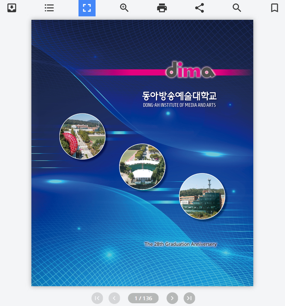The height and width of the screenshot is (306, 285).
Task: Click the dima logo on the cover
Action: pos(190,70)
